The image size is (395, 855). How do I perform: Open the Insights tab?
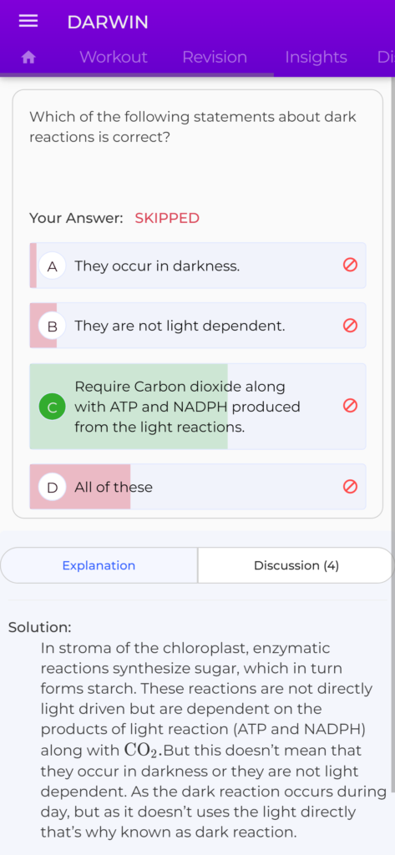point(316,58)
